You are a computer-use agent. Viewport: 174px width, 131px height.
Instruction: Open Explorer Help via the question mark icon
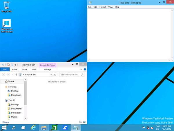[85, 69]
